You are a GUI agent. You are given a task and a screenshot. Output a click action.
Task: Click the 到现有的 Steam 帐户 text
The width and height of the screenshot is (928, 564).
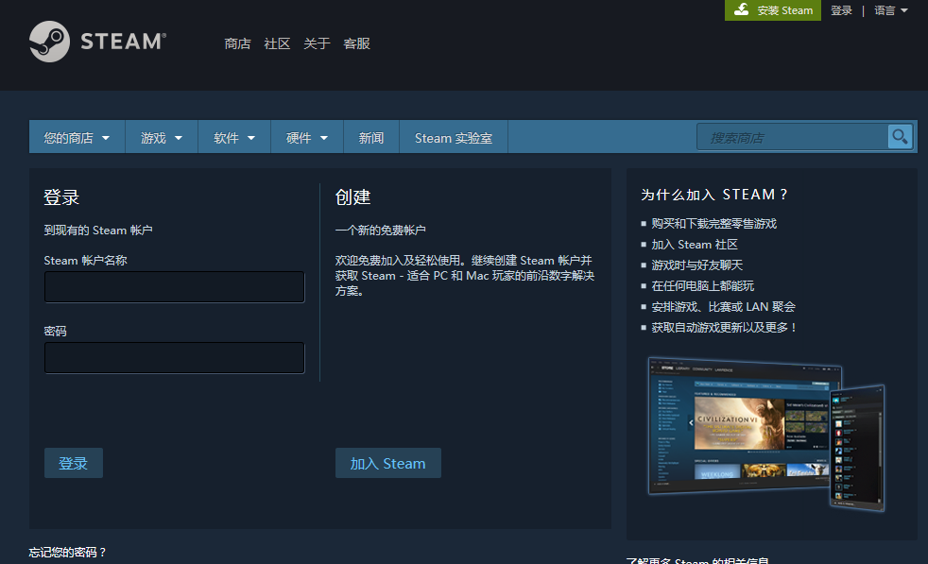point(98,231)
